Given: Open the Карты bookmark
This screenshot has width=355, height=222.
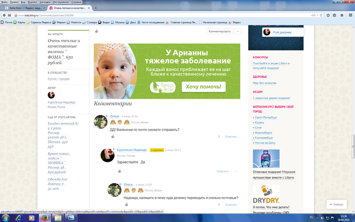Looking at the screenshot, I should 19,22.
